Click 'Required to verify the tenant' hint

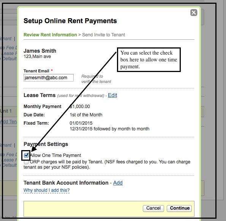[96, 79]
